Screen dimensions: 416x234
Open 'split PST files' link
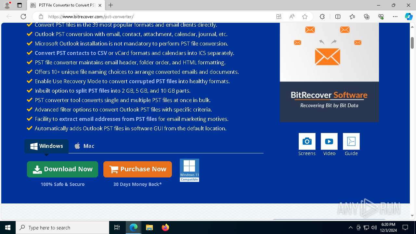click(93, 91)
